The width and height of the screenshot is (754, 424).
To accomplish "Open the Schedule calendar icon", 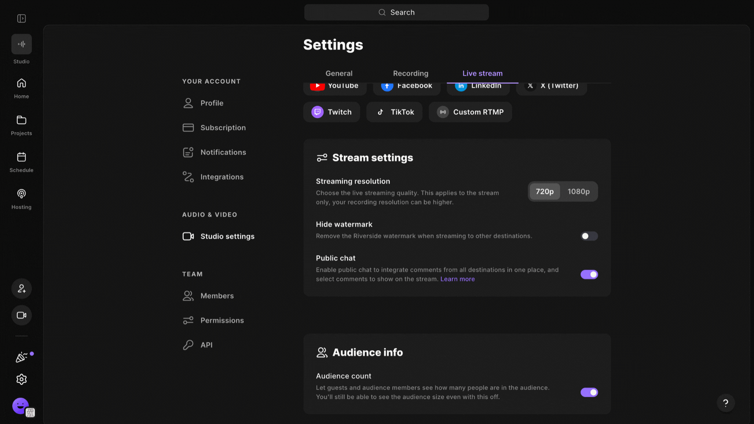I will pyautogui.click(x=22, y=157).
